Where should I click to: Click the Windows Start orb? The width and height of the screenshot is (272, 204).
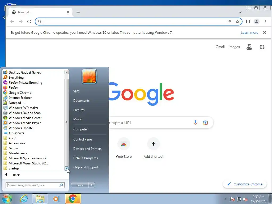tap(7, 199)
